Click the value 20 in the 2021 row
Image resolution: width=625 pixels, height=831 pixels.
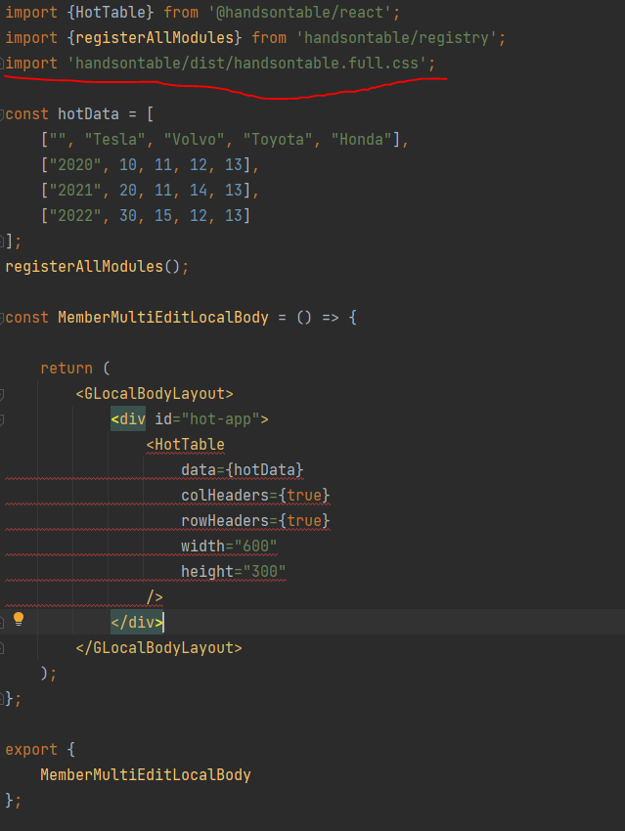(128, 191)
